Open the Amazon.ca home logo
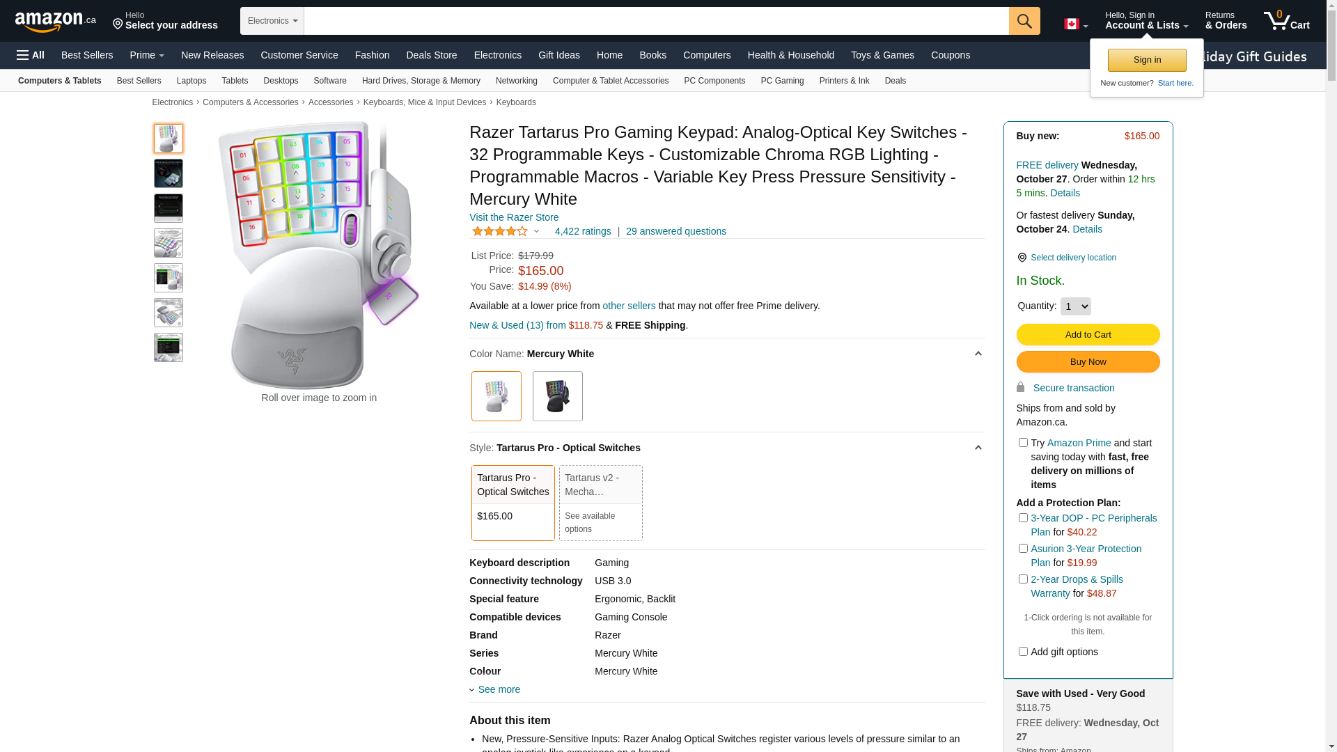1337x752 pixels. click(56, 22)
